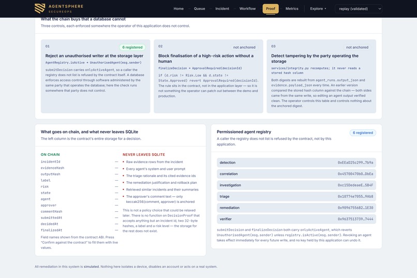The height and width of the screenshot is (278, 417).
Task: Select the investigation agent row
Action: (x=296, y=185)
